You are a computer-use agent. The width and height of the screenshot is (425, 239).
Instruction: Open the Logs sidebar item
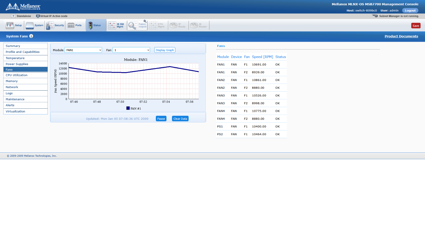click(25, 93)
